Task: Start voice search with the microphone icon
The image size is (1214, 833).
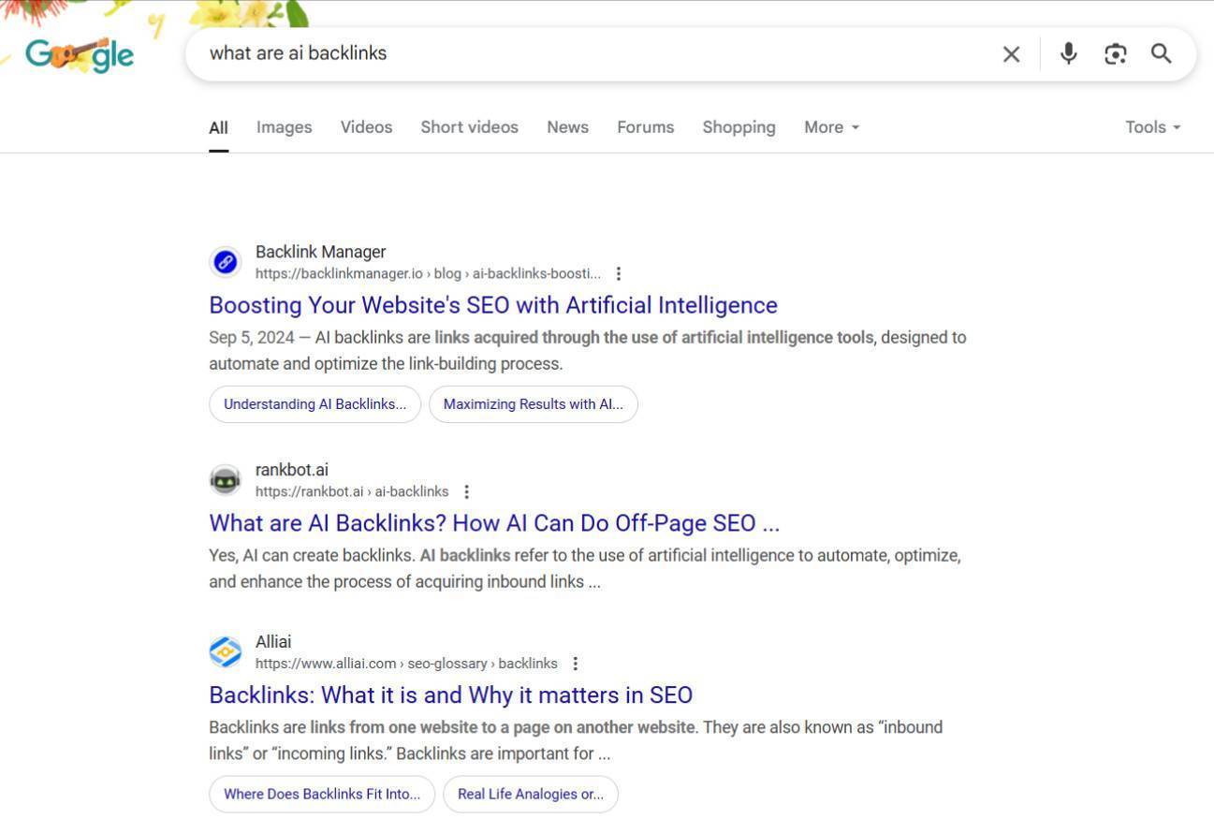Action: coord(1068,53)
